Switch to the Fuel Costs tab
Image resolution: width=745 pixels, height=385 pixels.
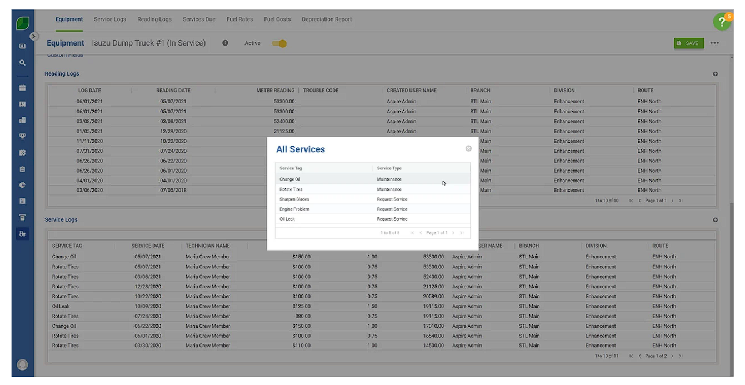[277, 19]
